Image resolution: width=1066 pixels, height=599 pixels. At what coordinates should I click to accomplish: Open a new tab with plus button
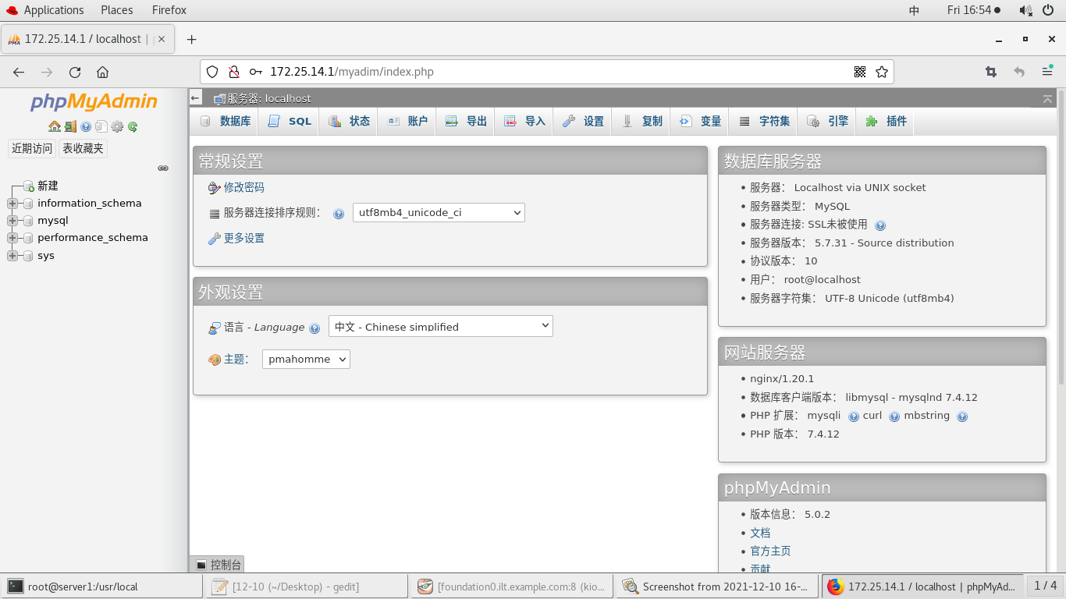click(191, 39)
